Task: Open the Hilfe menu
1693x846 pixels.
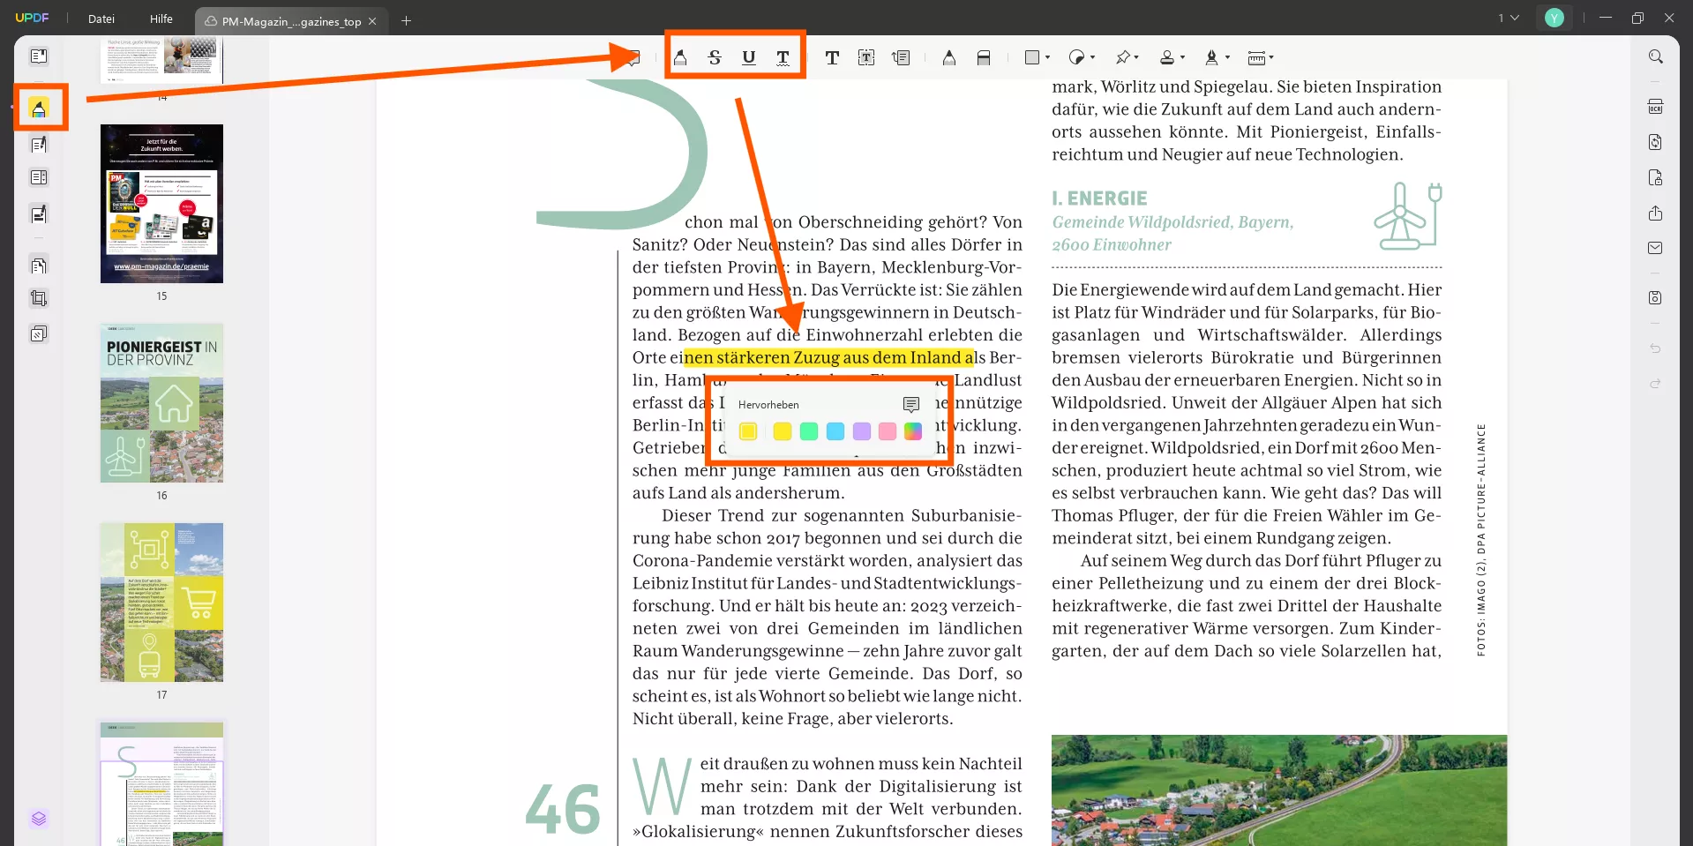Action: [x=161, y=19]
